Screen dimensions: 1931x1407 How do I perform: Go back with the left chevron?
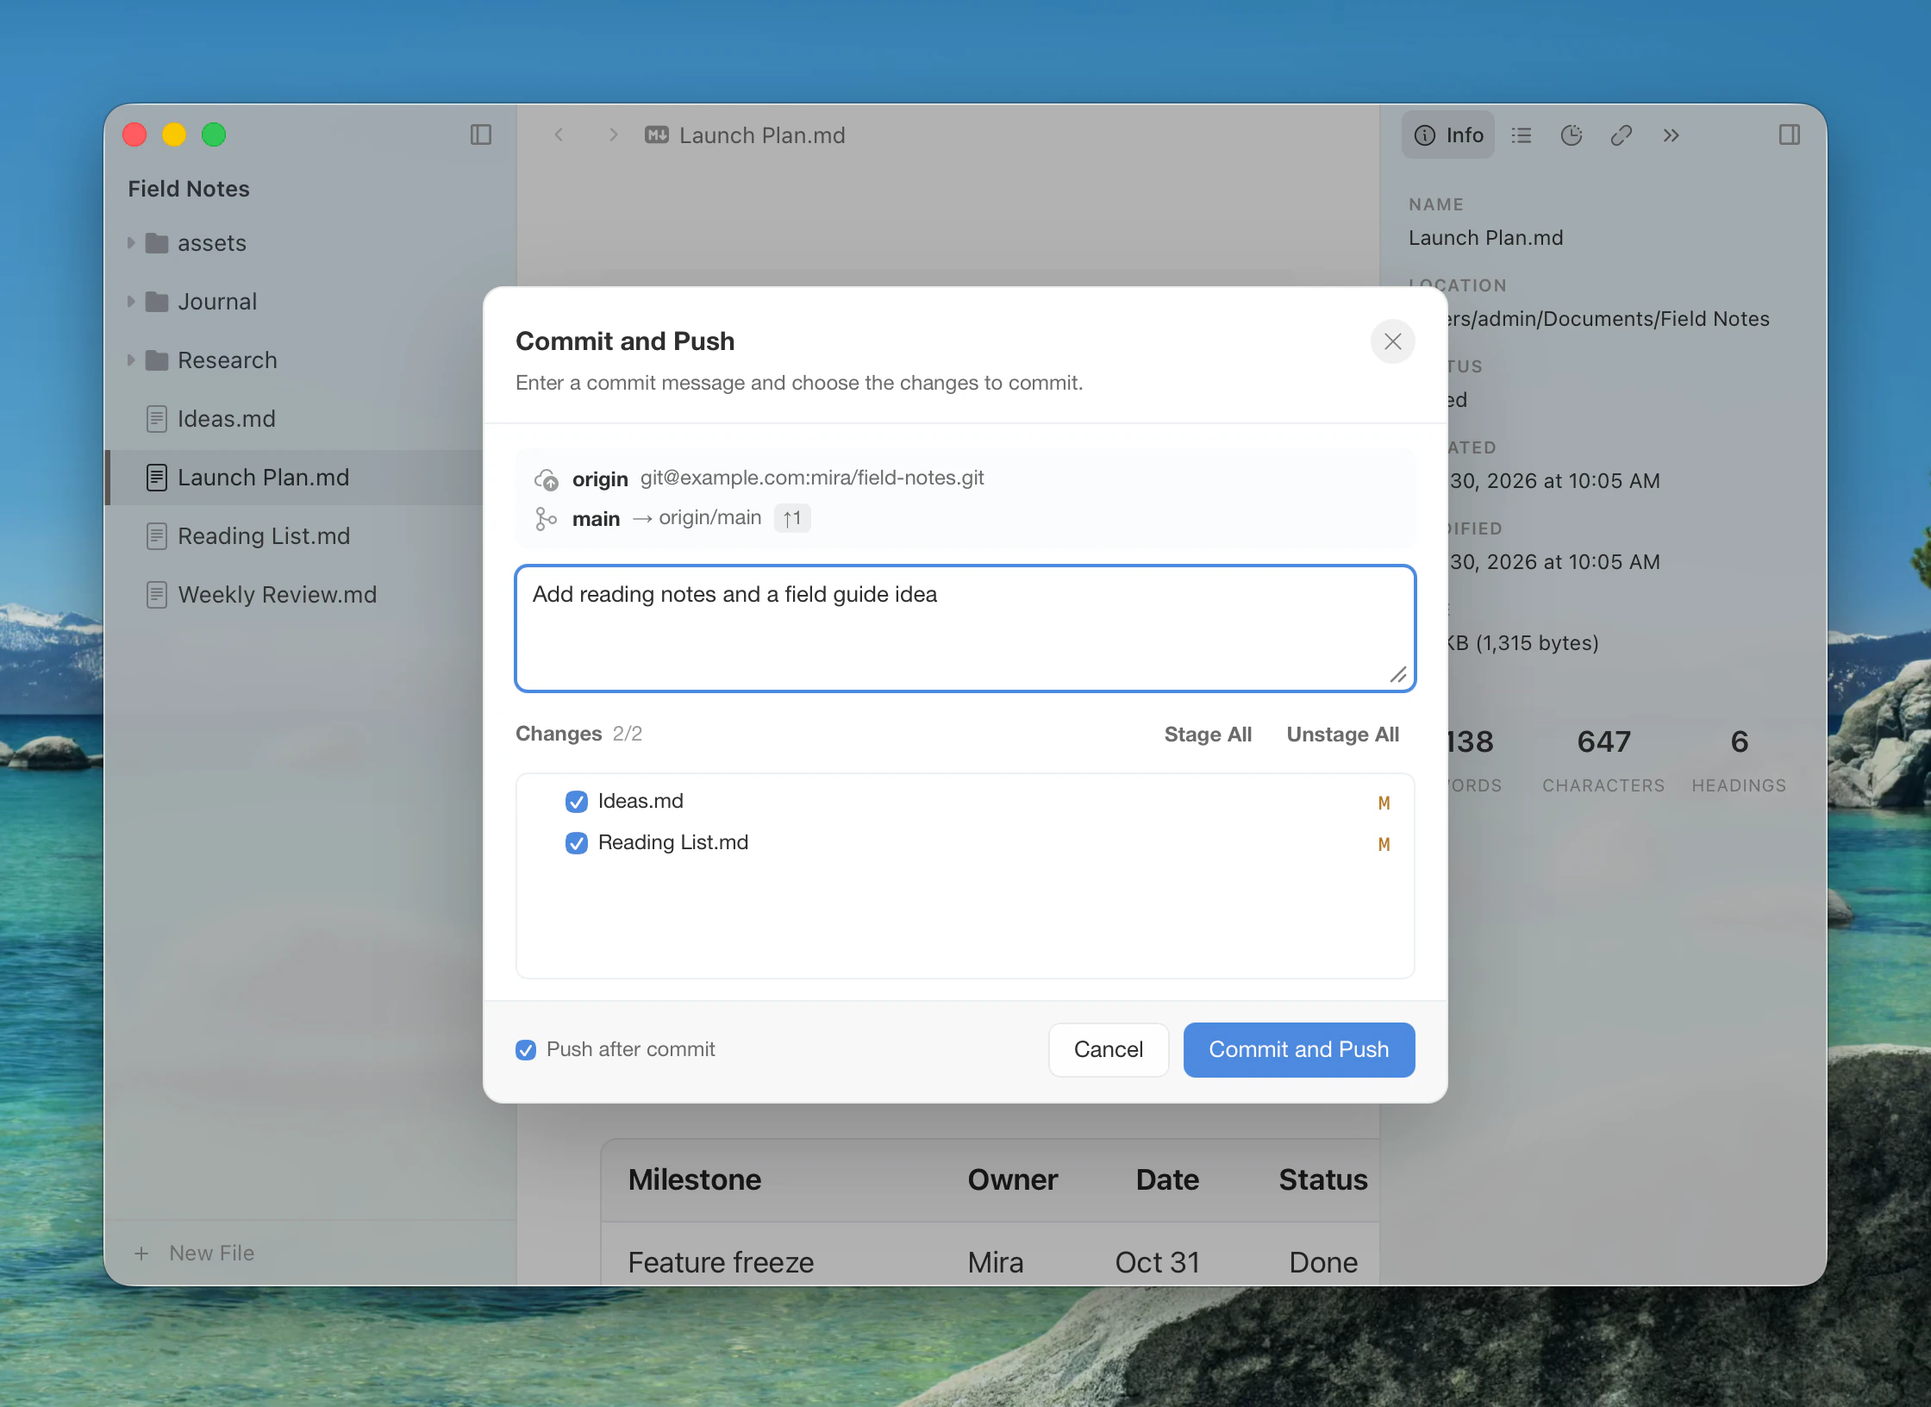(559, 134)
